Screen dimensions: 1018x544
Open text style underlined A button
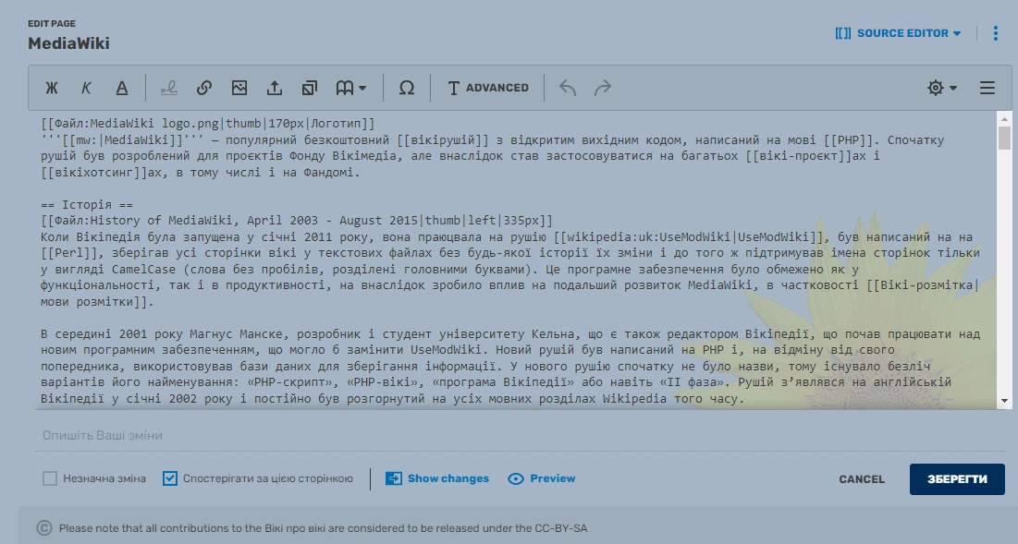pos(121,88)
